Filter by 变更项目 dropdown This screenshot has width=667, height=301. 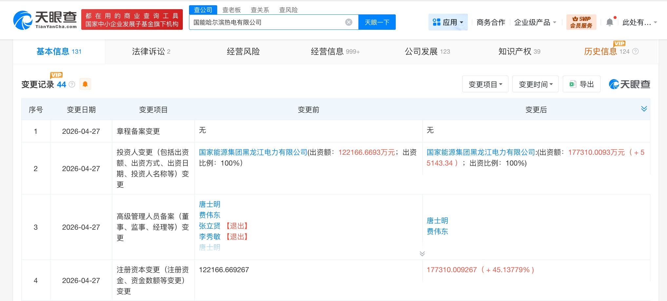pos(485,84)
